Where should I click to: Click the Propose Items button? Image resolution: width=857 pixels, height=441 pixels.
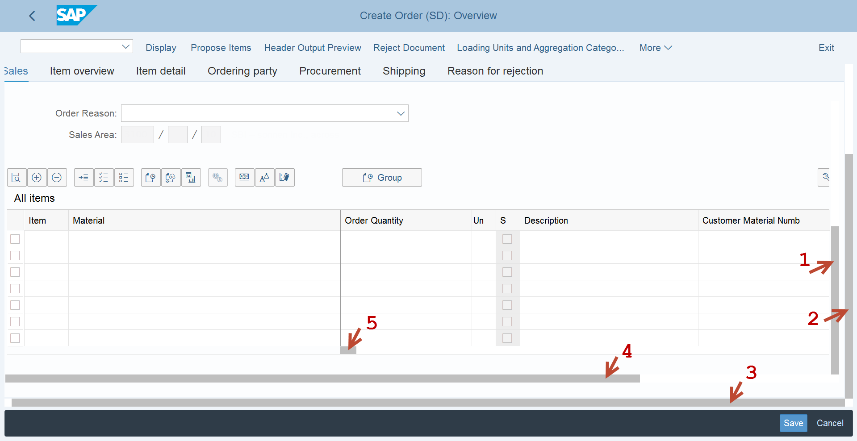[221, 48]
